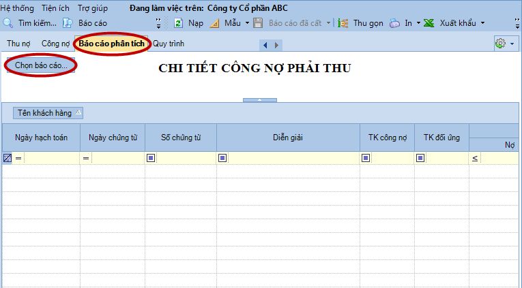The image size is (522, 288).
Task: Open the Tiện ích menu
Action: [x=55, y=8]
